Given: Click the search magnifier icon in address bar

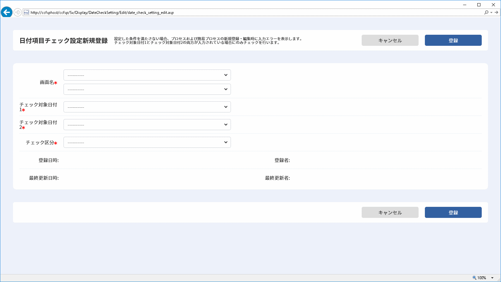Looking at the screenshot, I should pos(486,12).
